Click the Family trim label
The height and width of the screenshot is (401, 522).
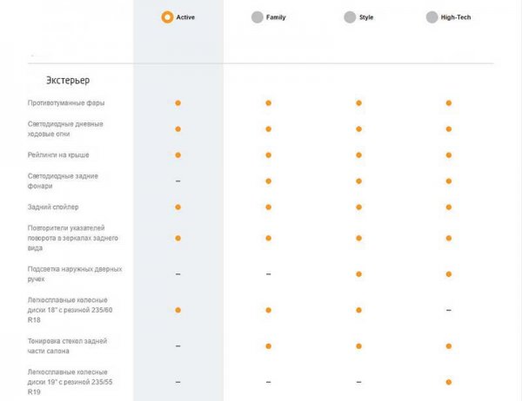coord(276,17)
